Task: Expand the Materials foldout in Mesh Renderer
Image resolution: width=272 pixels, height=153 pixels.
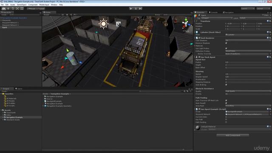Action: click(x=195, y=46)
